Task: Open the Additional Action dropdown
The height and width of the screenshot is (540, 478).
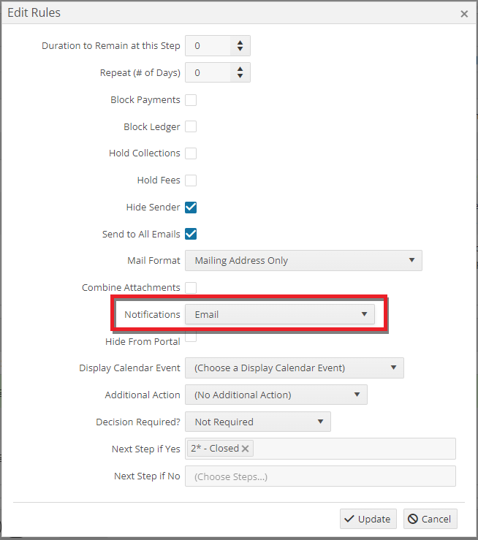Action: (x=276, y=395)
